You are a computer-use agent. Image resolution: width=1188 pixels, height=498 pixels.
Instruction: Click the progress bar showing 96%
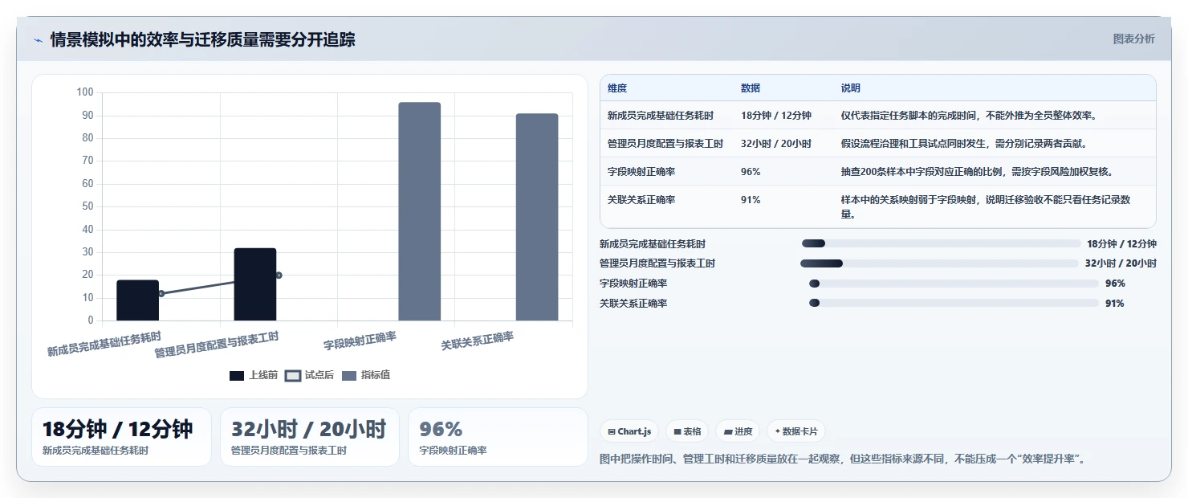(x=954, y=284)
